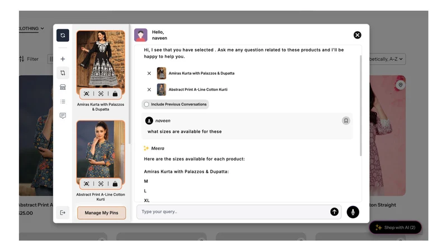Click the refresh icon in the sidebar
The height and width of the screenshot is (251, 447).
(x=63, y=35)
